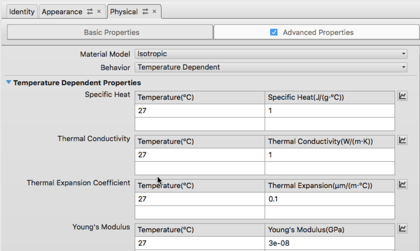Click the swap arrows on Physical tab

point(145,11)
